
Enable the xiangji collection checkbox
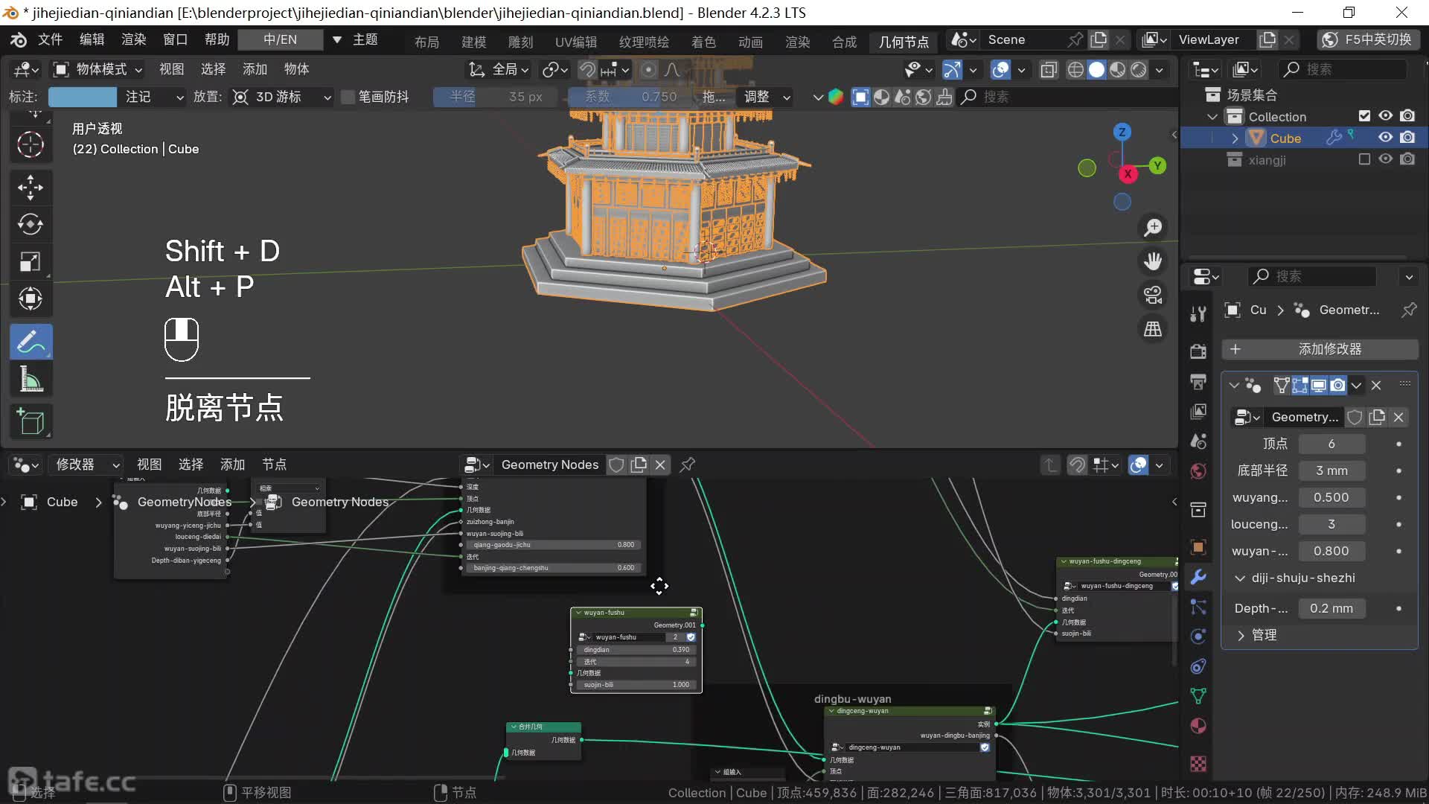click(x=1364, y=159)
